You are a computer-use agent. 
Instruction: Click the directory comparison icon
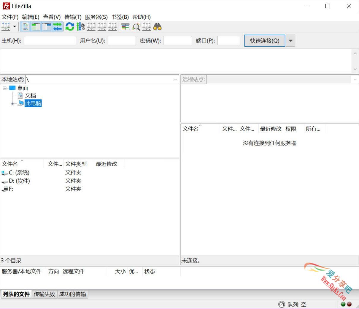[125, 27]
